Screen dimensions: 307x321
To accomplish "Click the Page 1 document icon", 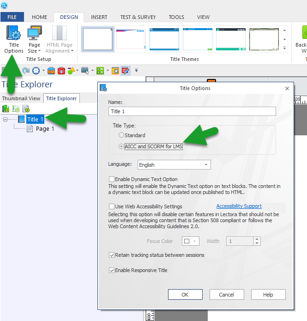I will [x=30, y=128].
